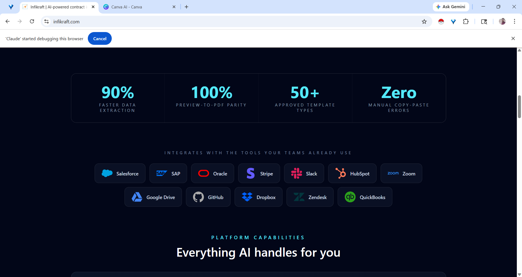Dismiss the debugging notification bar
The height and width of the screenshot is (277, 522).
coord(513,39)
